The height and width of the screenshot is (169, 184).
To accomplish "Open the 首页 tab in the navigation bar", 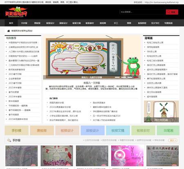I will [11, 23].
